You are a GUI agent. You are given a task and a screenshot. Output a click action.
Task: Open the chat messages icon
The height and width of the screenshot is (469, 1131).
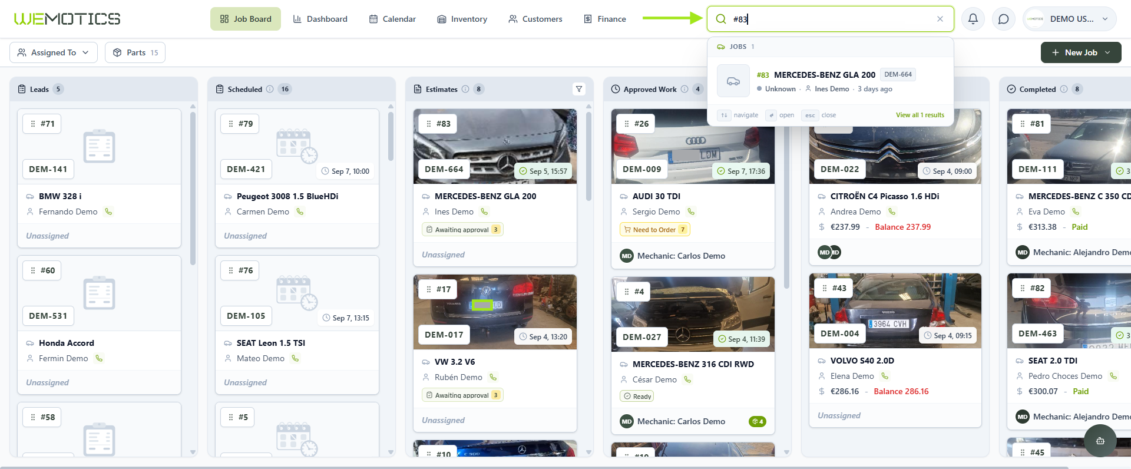tap(1004, 19)
